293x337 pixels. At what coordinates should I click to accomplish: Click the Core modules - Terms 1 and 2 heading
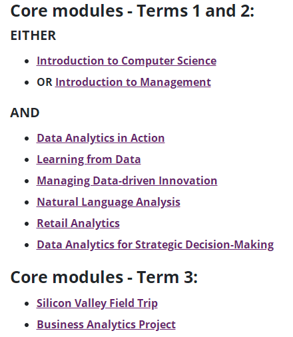[133, 11]
